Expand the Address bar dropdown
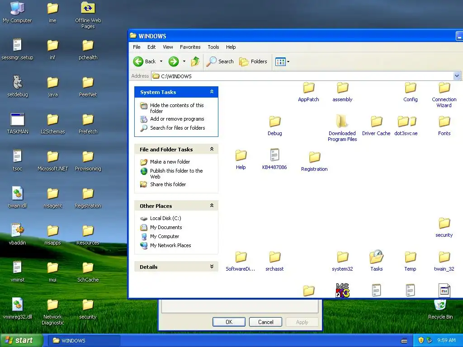 [457, 76]
